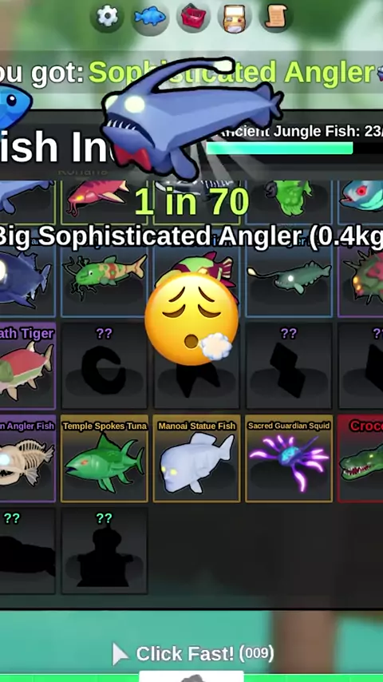Click the Click Fast! prompt
Viewport: 383px width, 682px height.
[193, 653]
